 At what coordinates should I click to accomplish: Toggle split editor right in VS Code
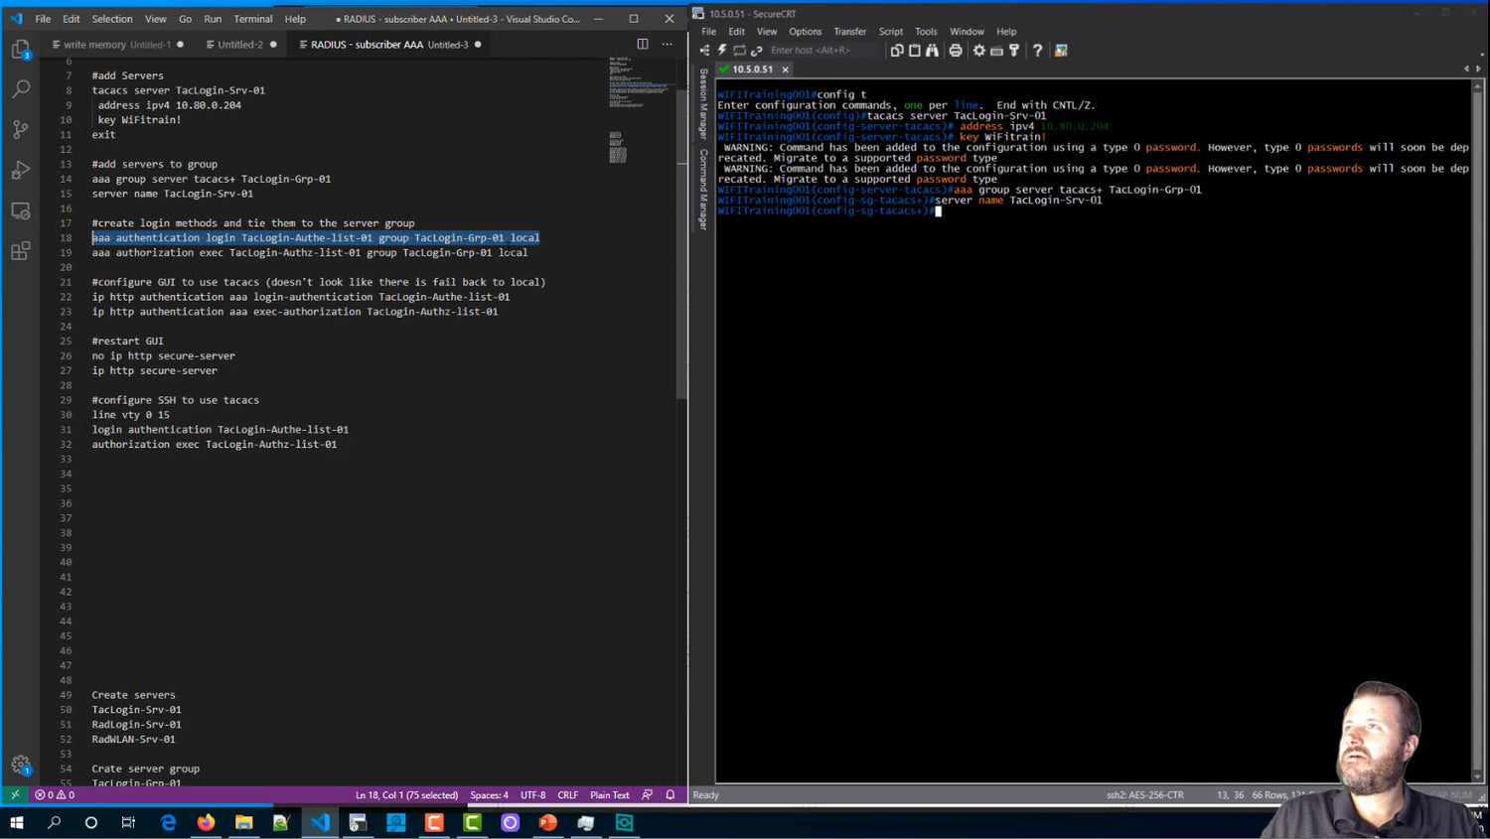643,44
